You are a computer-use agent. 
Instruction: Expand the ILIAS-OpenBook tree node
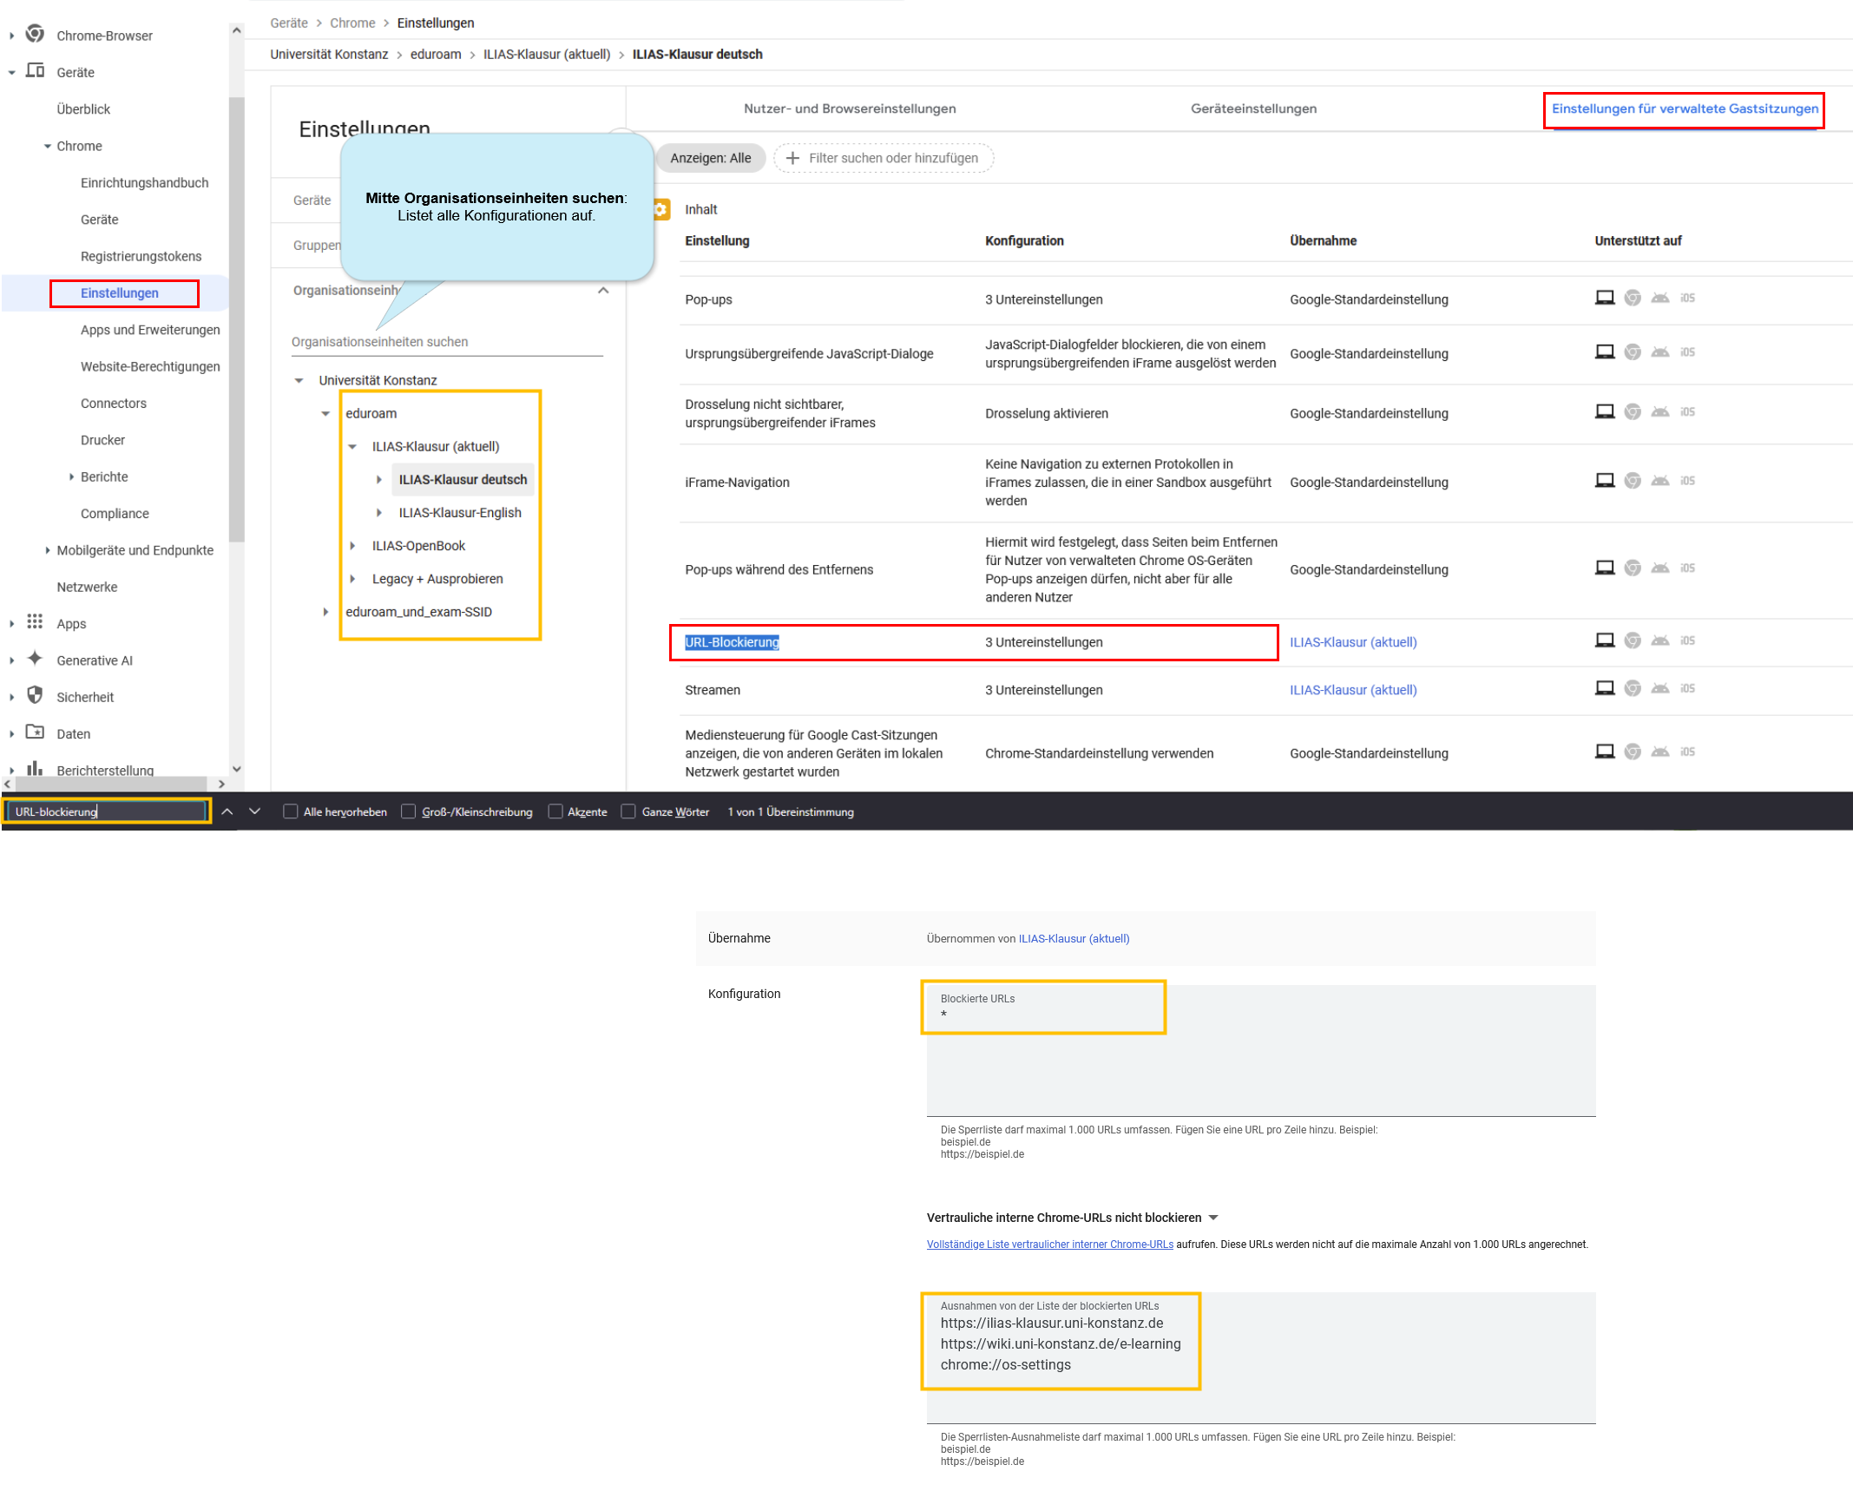(x=352, y=546)
